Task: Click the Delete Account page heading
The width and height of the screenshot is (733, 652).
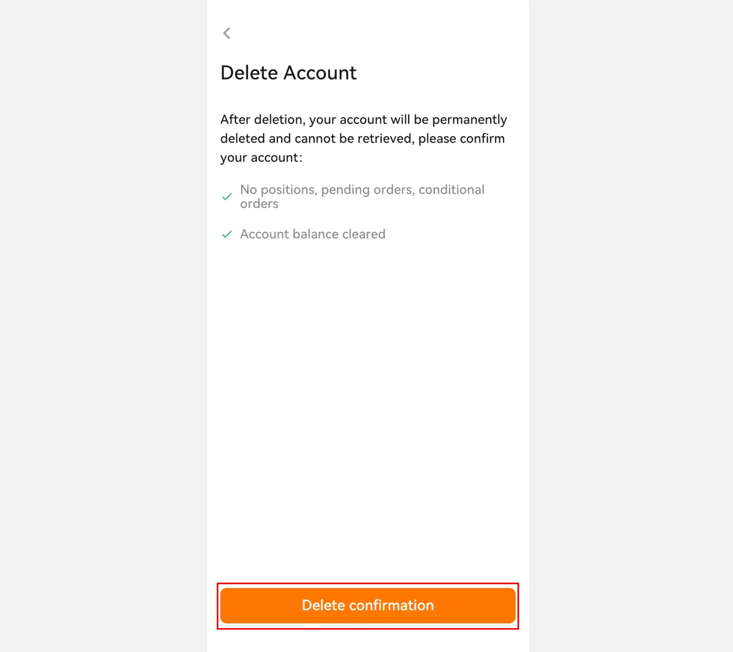Action: pyautogui.click(x=288, y=73)
